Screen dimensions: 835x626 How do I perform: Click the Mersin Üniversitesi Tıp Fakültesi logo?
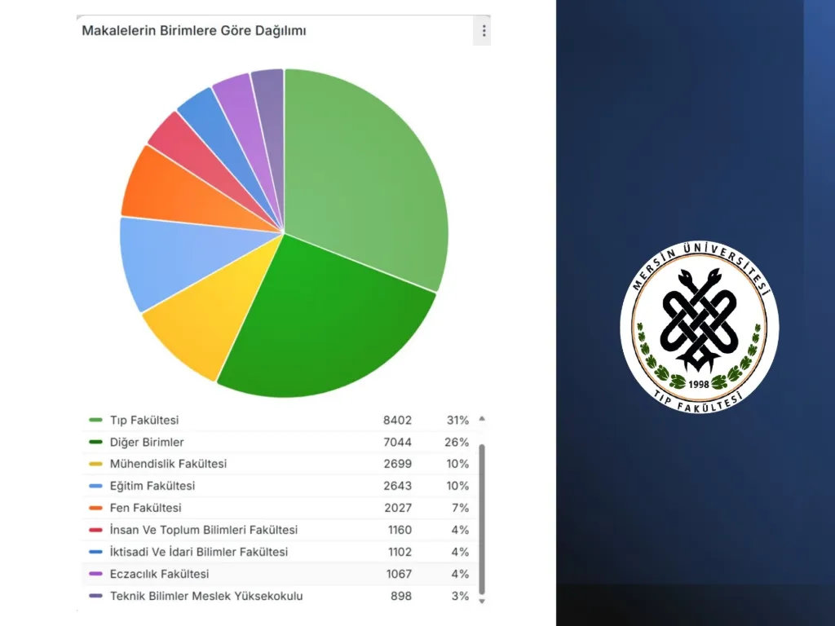(699, 326)
